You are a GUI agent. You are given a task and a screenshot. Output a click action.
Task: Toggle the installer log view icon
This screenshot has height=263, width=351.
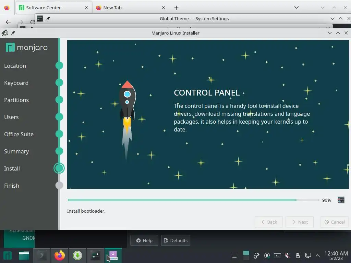click(341, 200)
